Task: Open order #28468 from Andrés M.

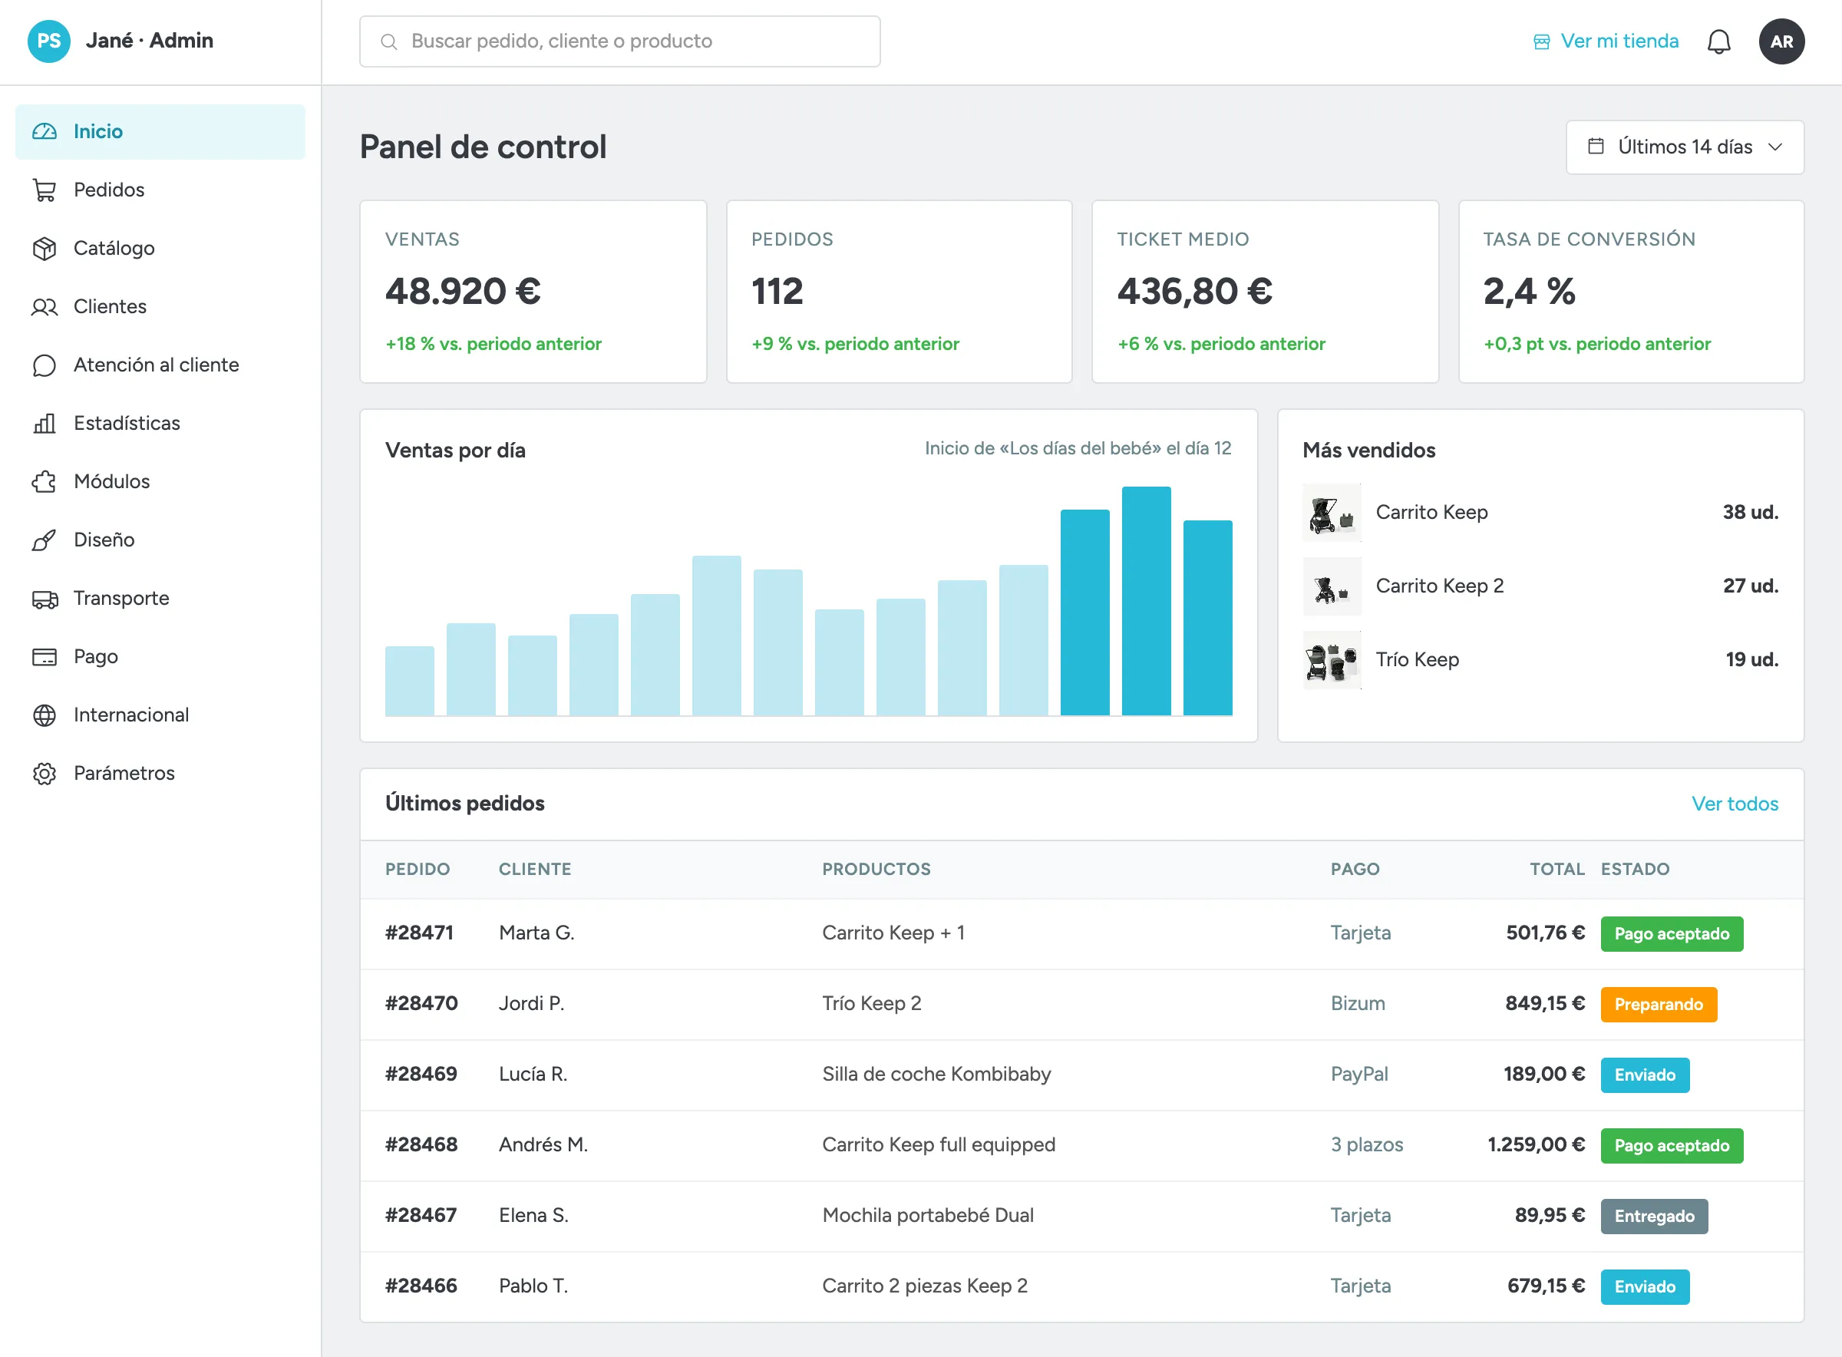Action: tap(421, 1144)
